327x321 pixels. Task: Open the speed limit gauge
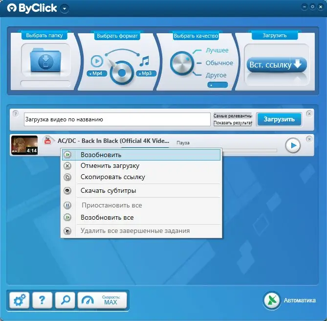(x=88, y=300)
